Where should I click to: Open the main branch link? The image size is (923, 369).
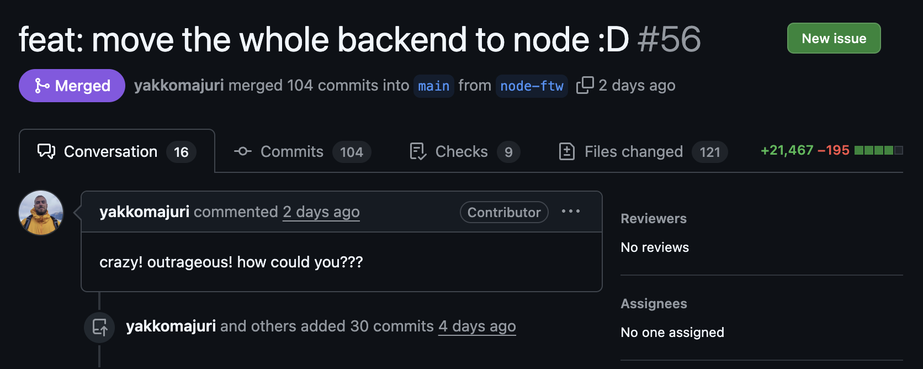tap(433, 86)
